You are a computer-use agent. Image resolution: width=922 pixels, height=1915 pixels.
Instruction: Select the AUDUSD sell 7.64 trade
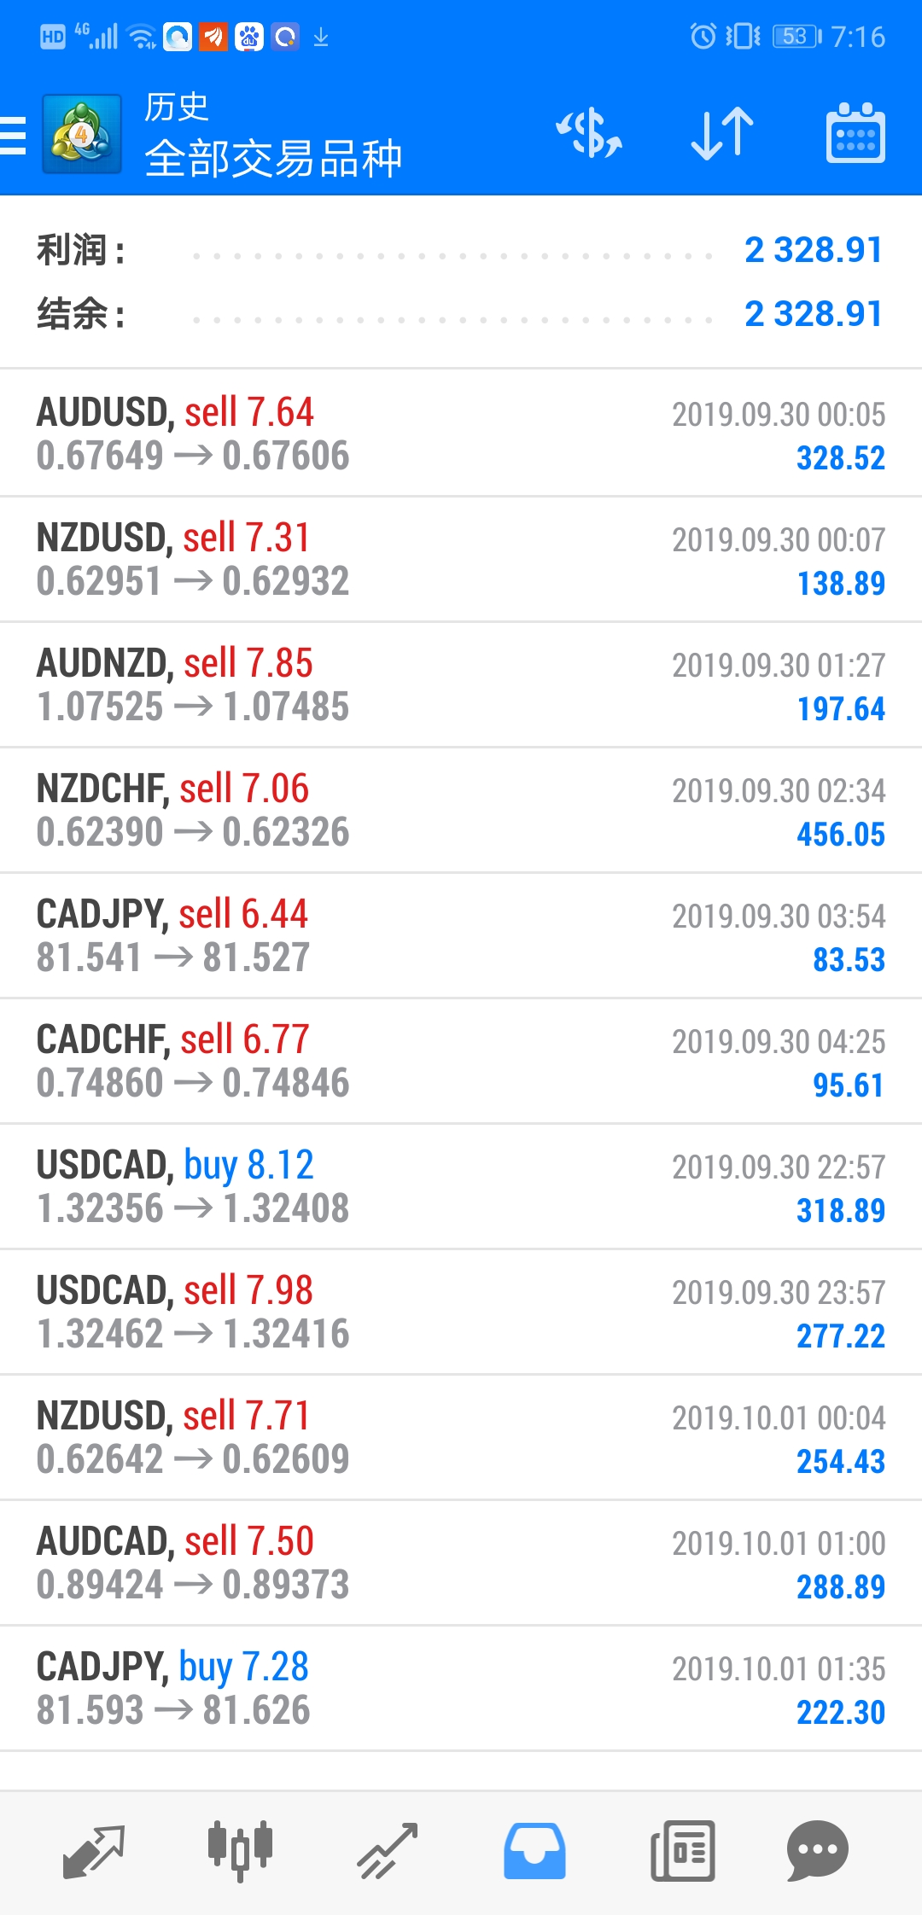coord(461,434)
